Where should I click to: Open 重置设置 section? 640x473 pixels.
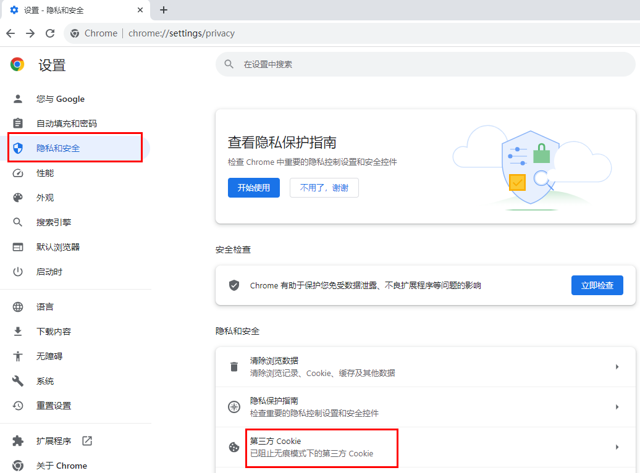click(x=75, y=405)
